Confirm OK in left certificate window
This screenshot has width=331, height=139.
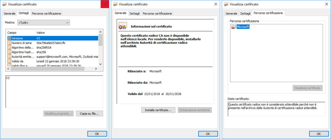[x=97, y=134]
